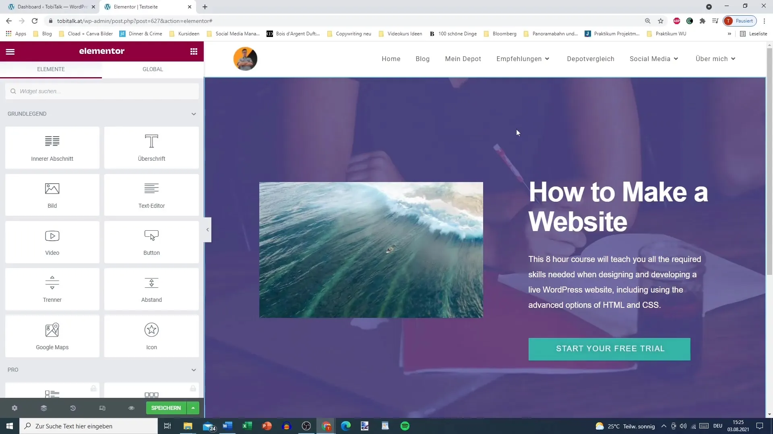Expand the PRO elements section
The width and height of the screenshot is (773, 434).
click(x=194, y=369)
